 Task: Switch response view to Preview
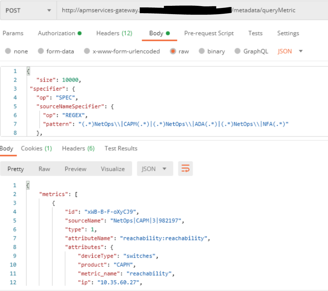pos(75,169)
